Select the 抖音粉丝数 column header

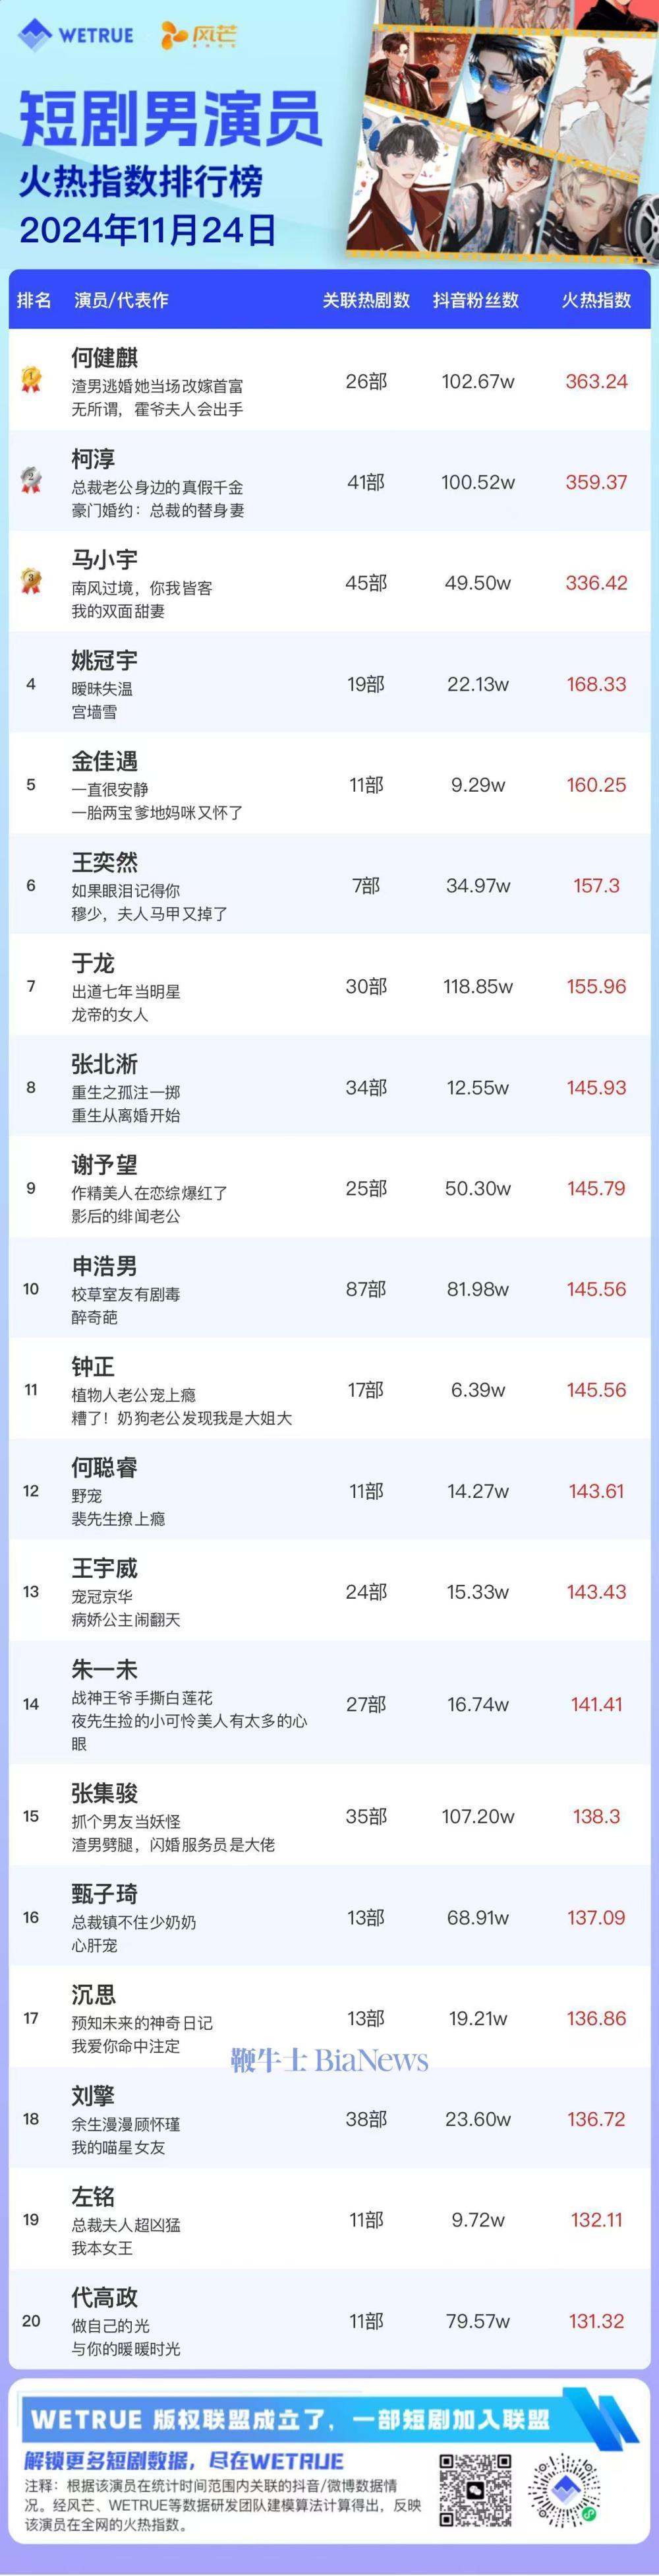coord(475,300)
